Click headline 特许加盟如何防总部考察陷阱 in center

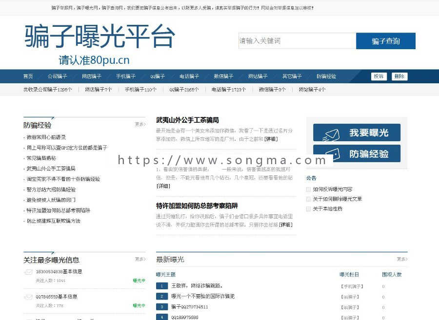coord(197,206)
